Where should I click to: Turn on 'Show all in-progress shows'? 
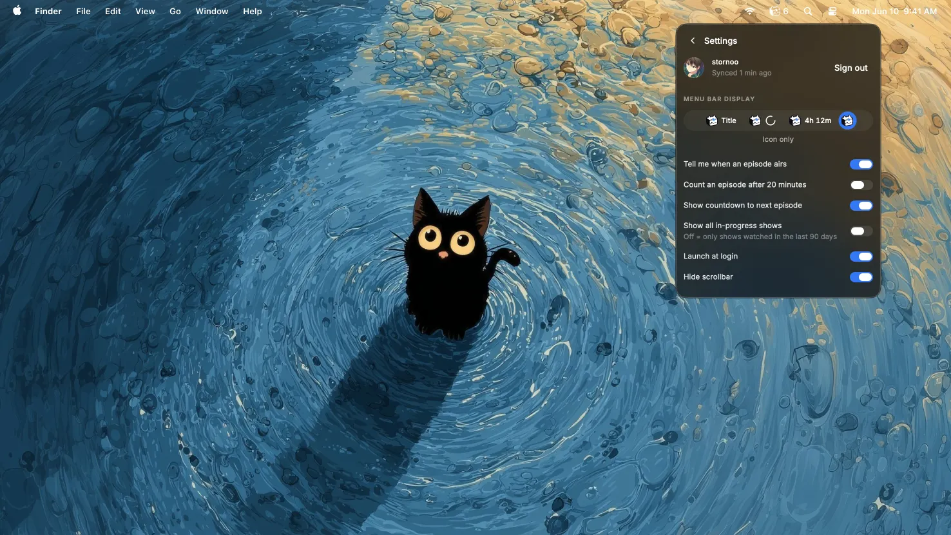861,231
